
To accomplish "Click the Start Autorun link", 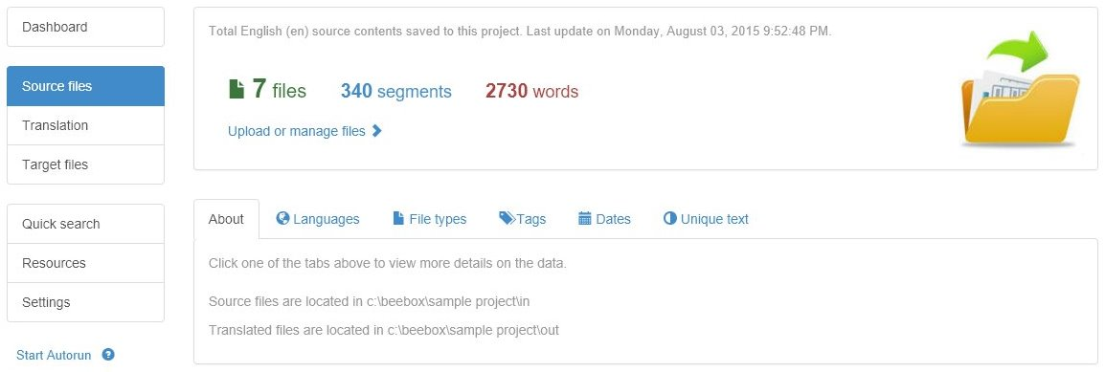I will click(x=54, y=355).
